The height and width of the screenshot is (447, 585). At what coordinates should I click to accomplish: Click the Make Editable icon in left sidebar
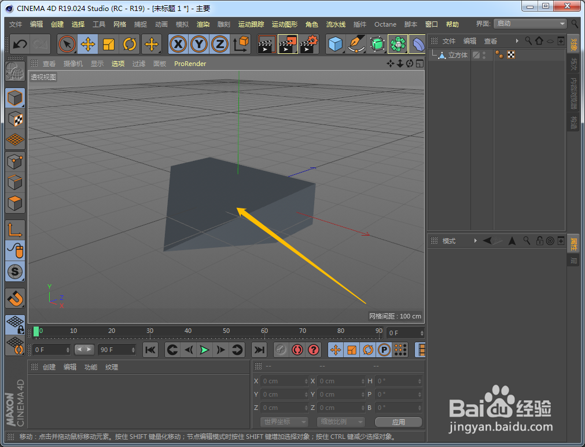[x=15, y=71]
